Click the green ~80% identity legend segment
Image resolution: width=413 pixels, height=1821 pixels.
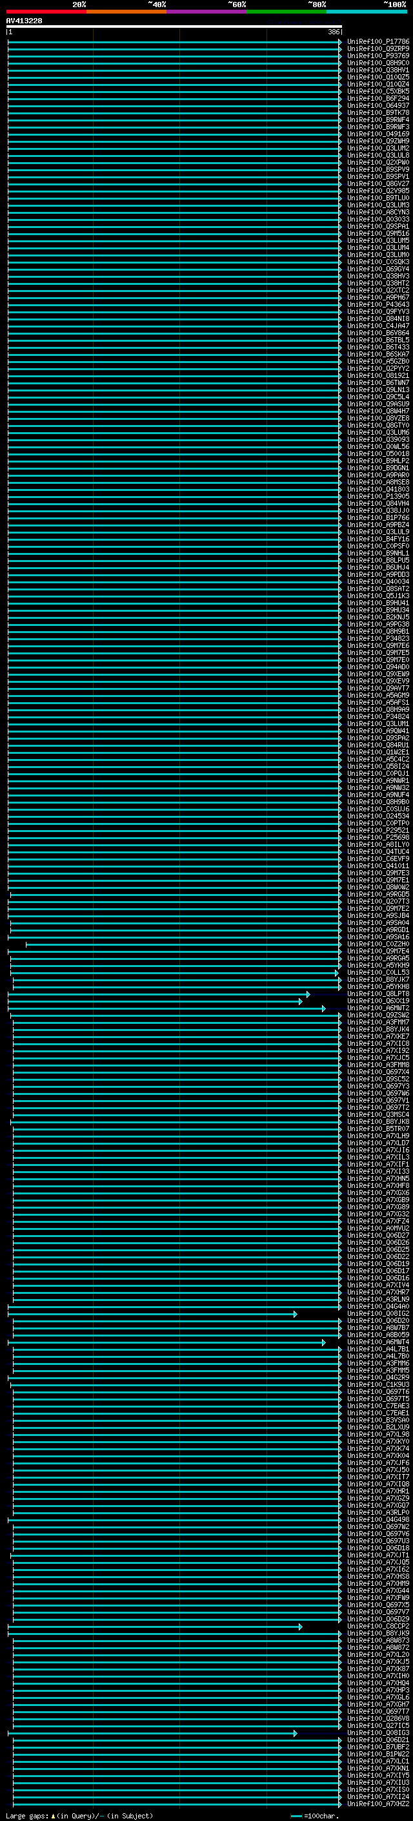(x=287, y=12)
